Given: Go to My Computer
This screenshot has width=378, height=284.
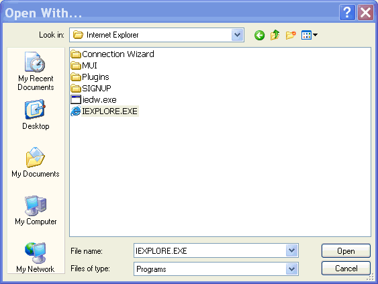Looking at the screenshot, I should coord(36,210).
